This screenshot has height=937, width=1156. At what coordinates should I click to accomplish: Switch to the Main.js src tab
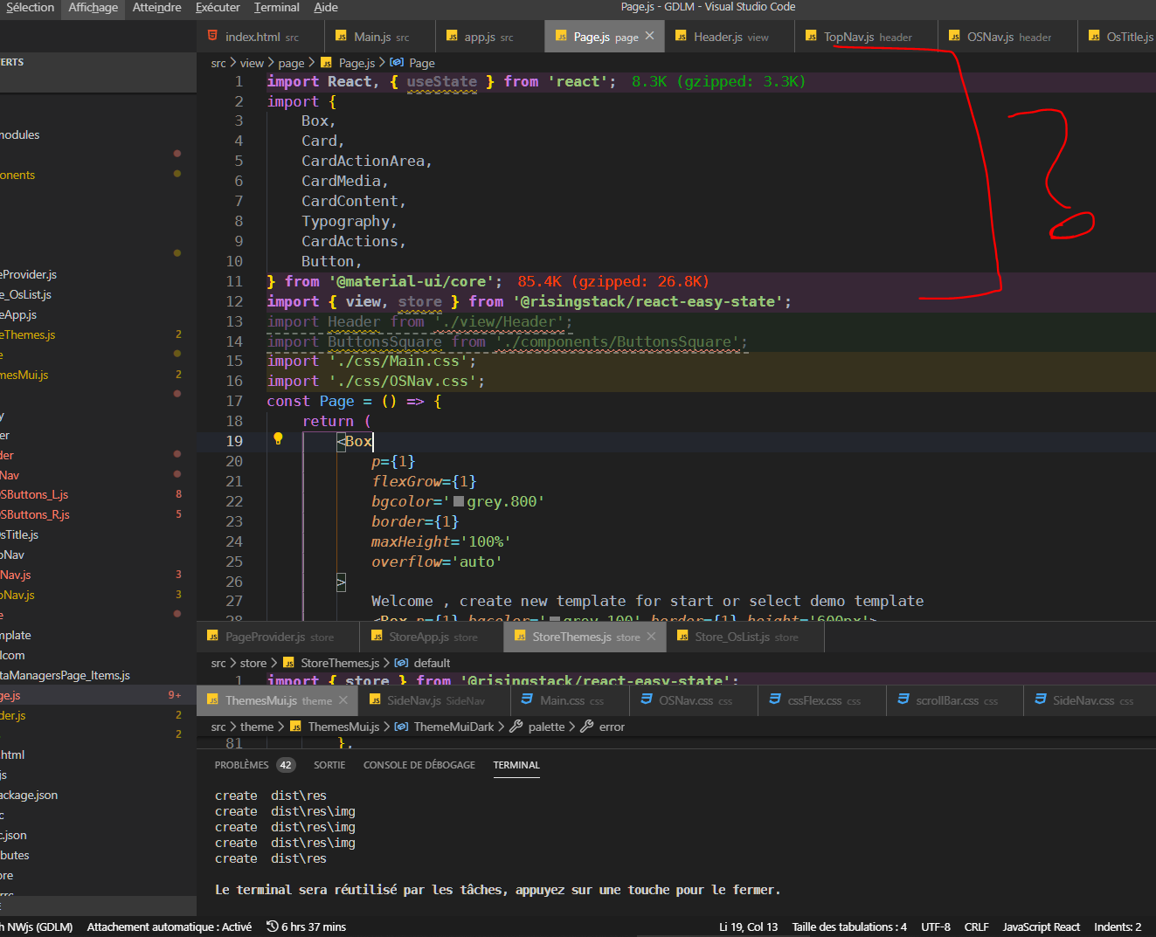click(x=380, y=37)
